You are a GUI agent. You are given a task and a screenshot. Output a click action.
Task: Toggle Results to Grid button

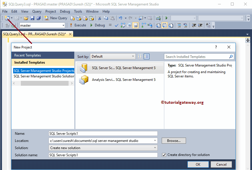click(165, 25)
